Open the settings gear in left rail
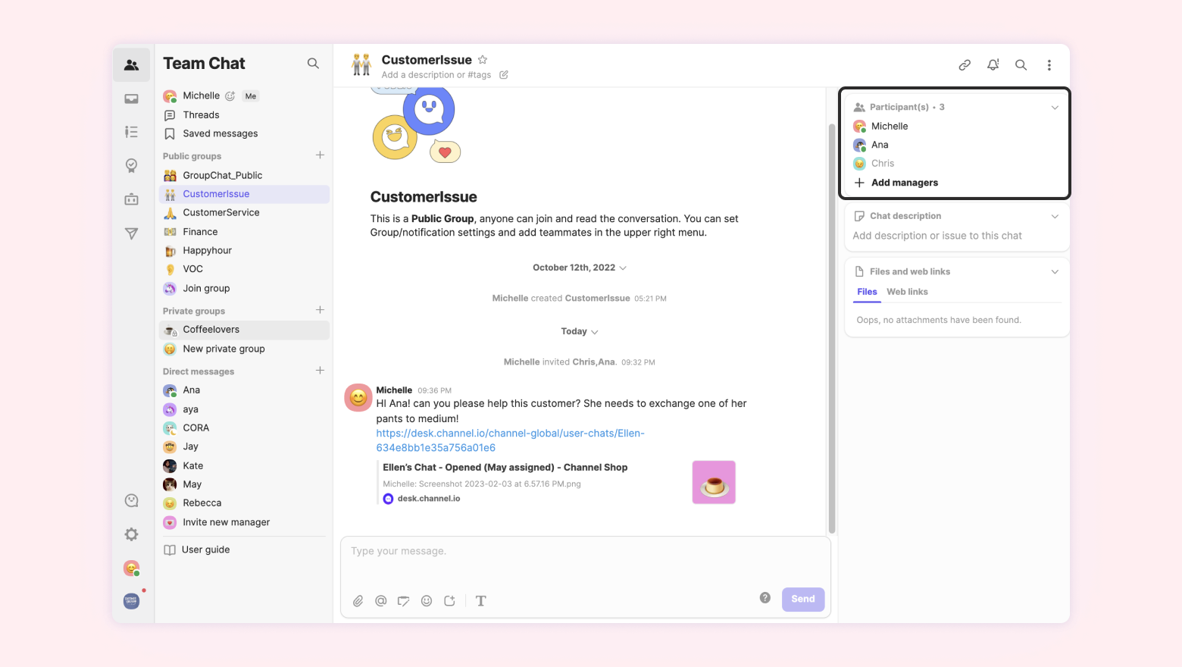 132,534
